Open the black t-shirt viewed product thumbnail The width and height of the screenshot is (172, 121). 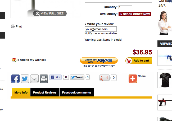(165, 80)
